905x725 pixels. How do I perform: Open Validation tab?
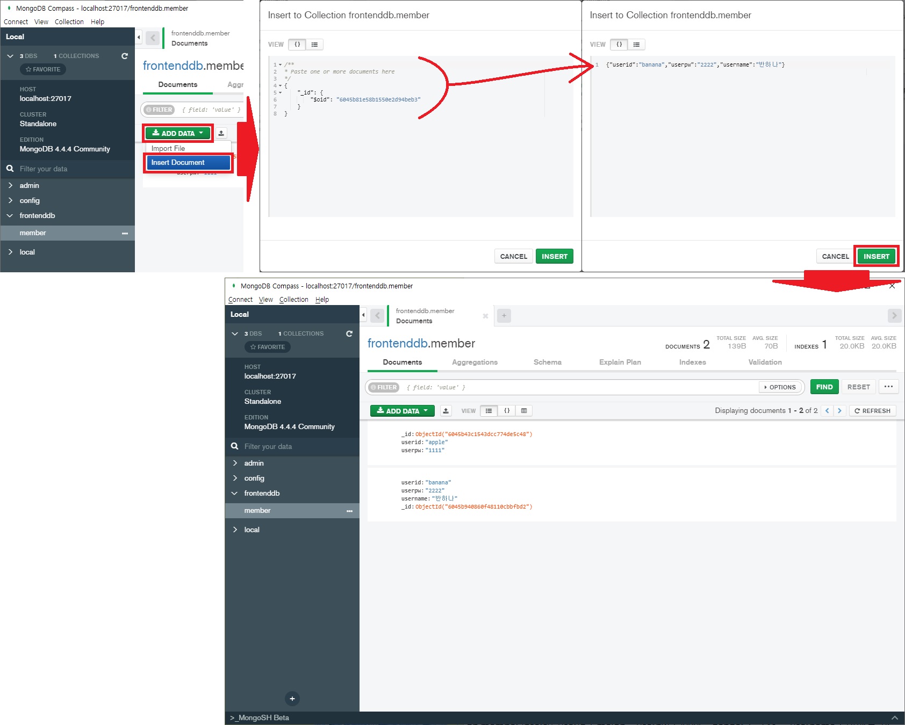click(765, 362)
